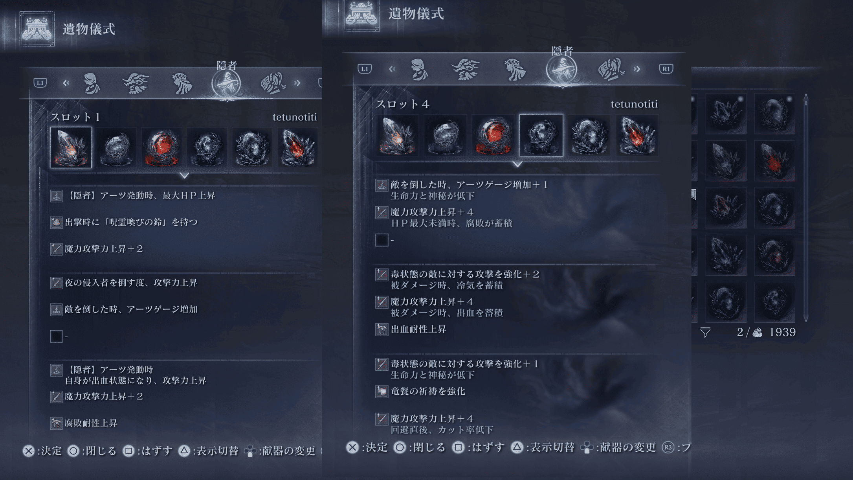
Task: Click the filter funnel icon beside relic count
Action: [x=705, y=333]
